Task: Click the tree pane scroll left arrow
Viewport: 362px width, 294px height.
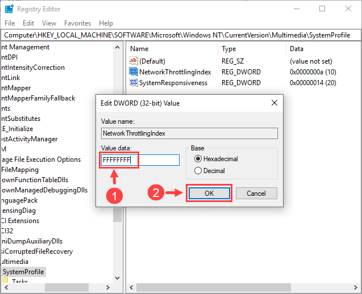Action: [6, 288]
